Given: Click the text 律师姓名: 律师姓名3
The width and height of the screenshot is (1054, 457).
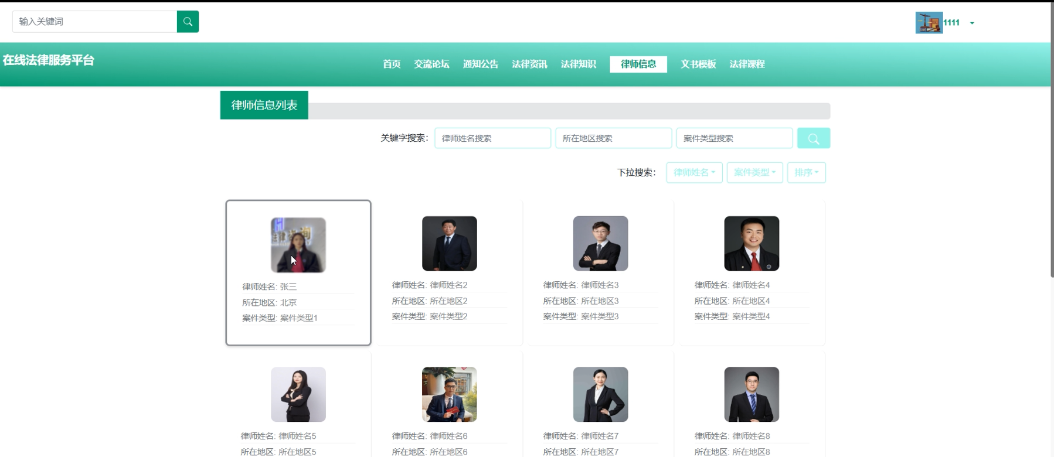Looking at the screenshot, I should (x=581, y=285).
